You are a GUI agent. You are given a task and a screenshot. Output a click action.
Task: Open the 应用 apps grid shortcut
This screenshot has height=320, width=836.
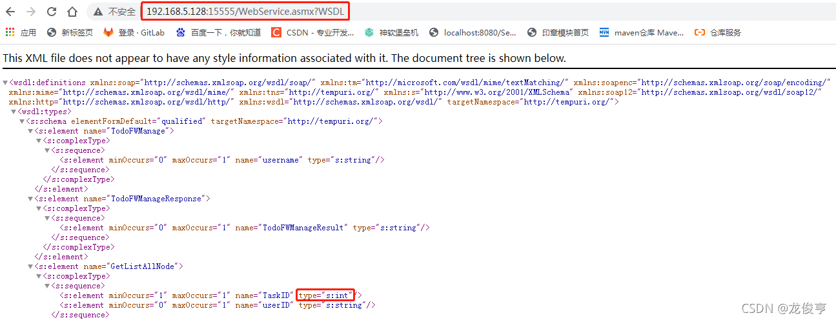coord(21,32)
